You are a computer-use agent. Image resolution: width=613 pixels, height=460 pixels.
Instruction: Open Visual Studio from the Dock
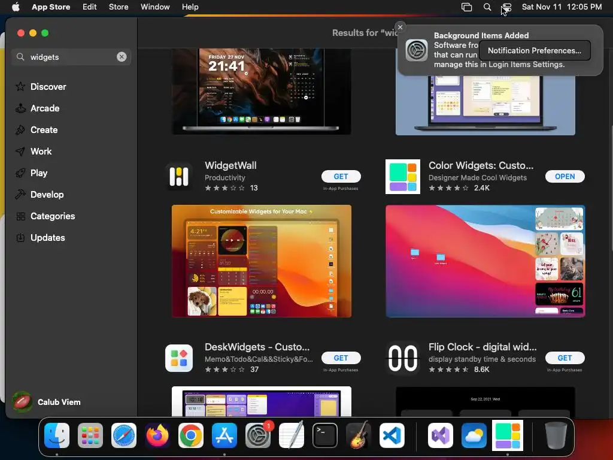pos(441,435)
